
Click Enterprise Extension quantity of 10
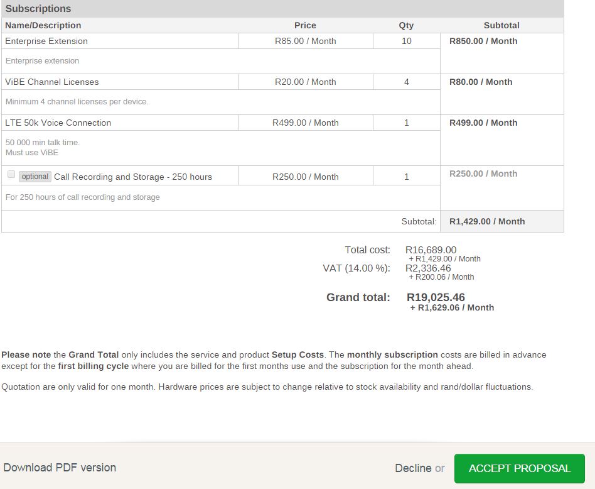point(406,41)
